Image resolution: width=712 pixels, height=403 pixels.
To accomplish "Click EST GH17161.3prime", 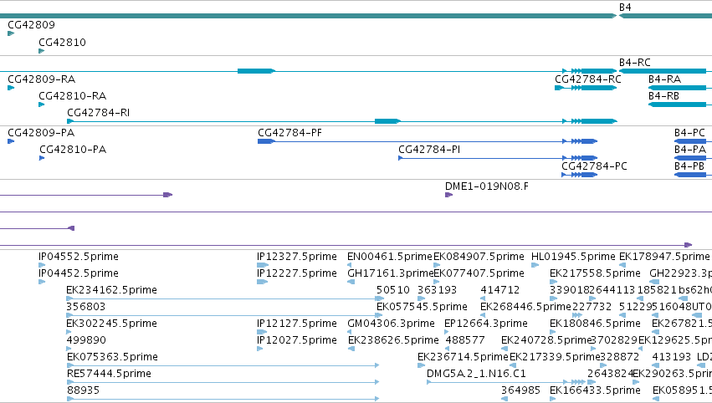I will click(390, 273).
